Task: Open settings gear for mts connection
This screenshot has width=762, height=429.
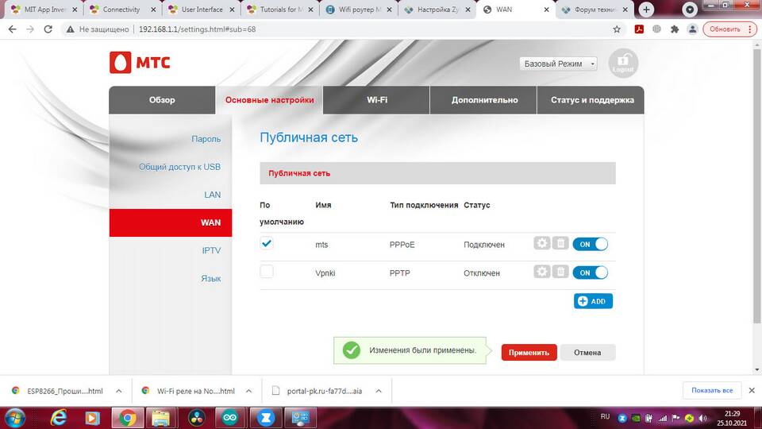Action: 542,243
